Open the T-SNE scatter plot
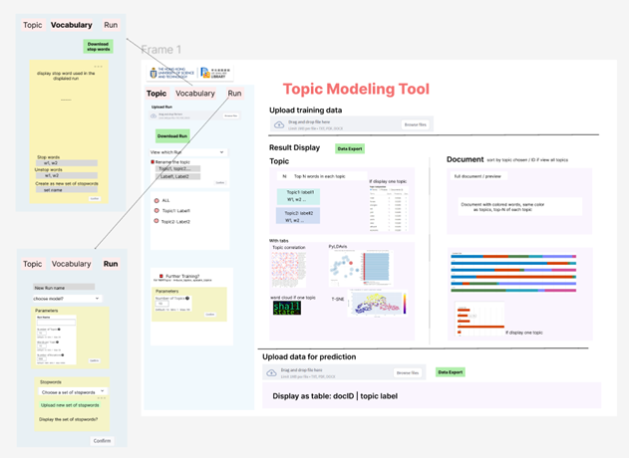The image size is (629, 458). tap(376, 304)
